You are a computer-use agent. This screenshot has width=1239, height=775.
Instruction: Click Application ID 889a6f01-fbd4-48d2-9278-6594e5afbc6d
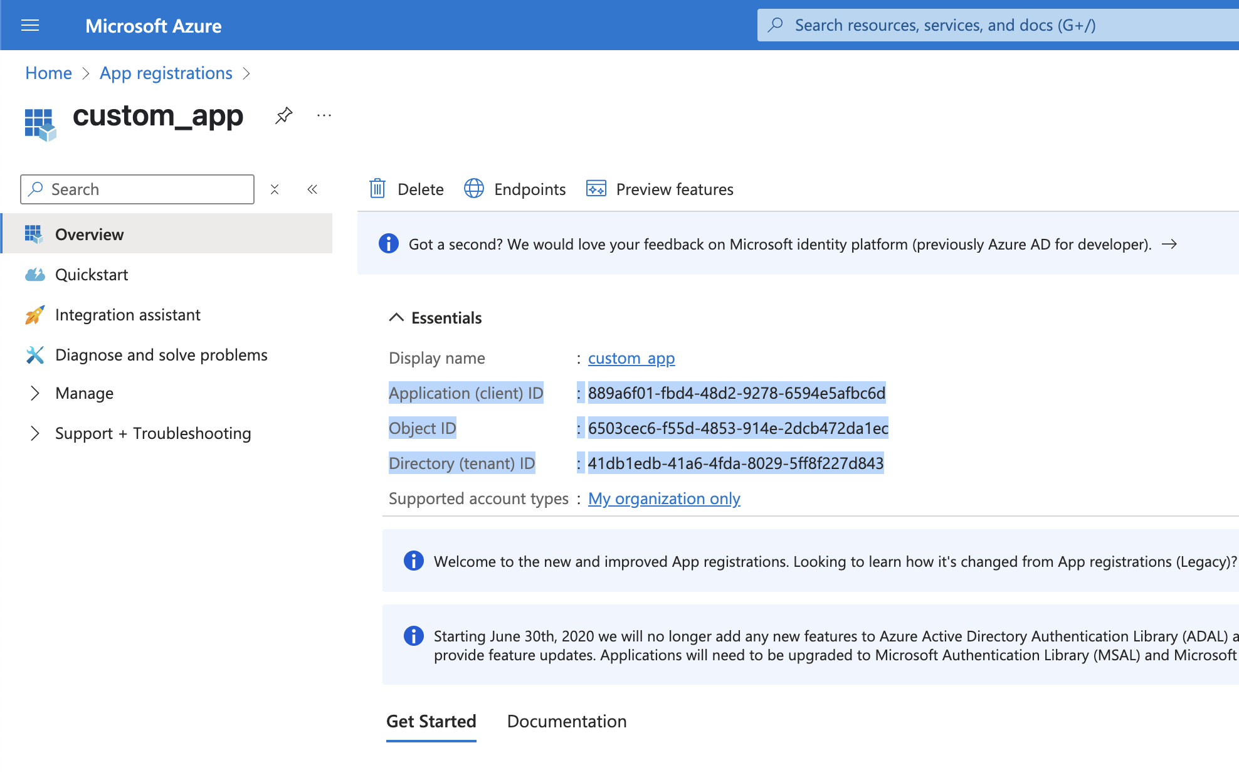point(737,393)
